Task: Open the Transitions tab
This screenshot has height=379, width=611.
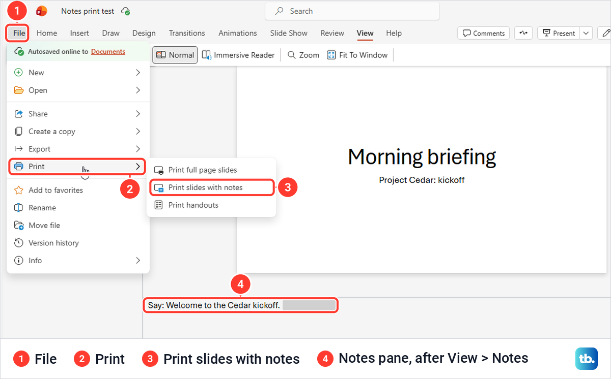Action: pos(187,33)
